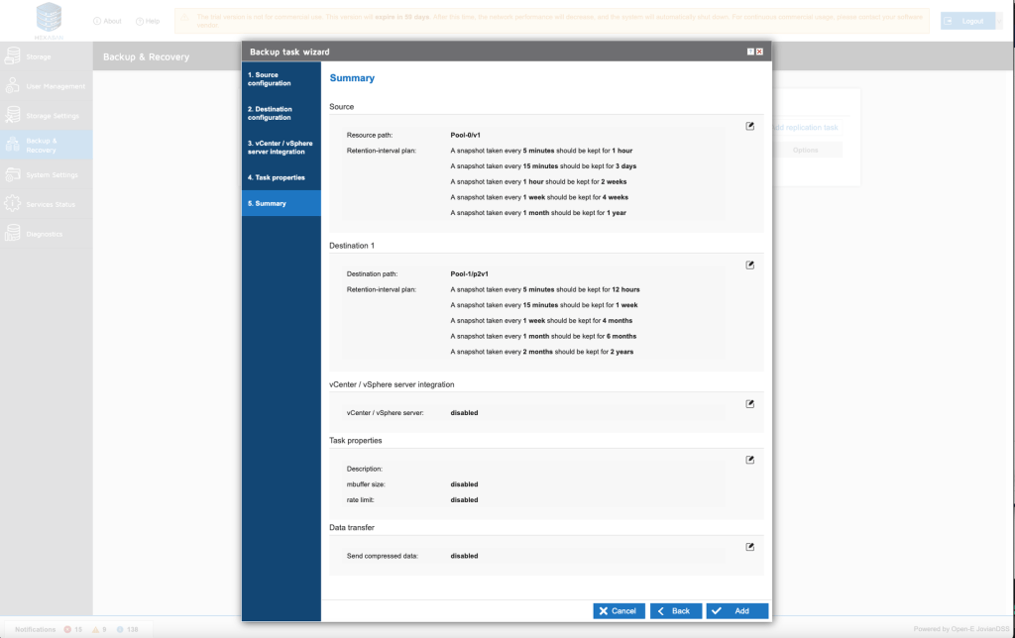The width and height of the screenshot is (1015, 638).
Task: Close the Backup task wizard dialog
Action: tap(759, 52)
